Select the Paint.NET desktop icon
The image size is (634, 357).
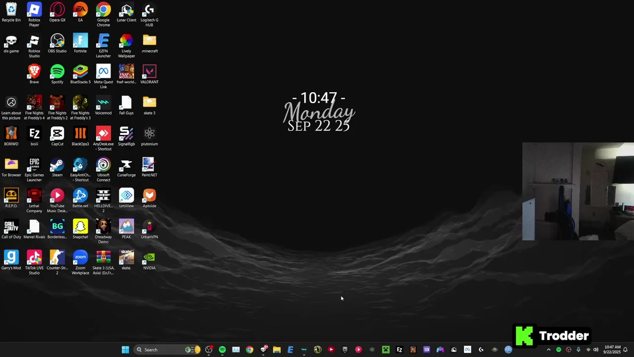point(149,168)
